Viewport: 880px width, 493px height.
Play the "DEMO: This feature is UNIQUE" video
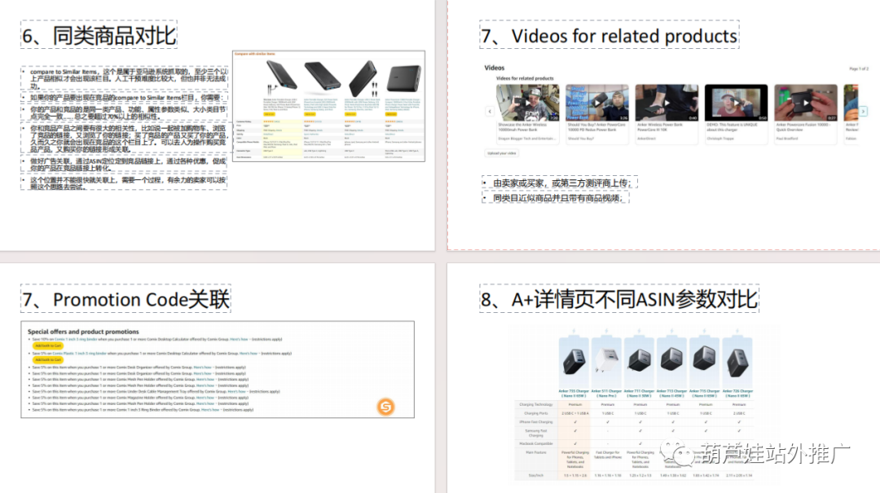[737, 103]
